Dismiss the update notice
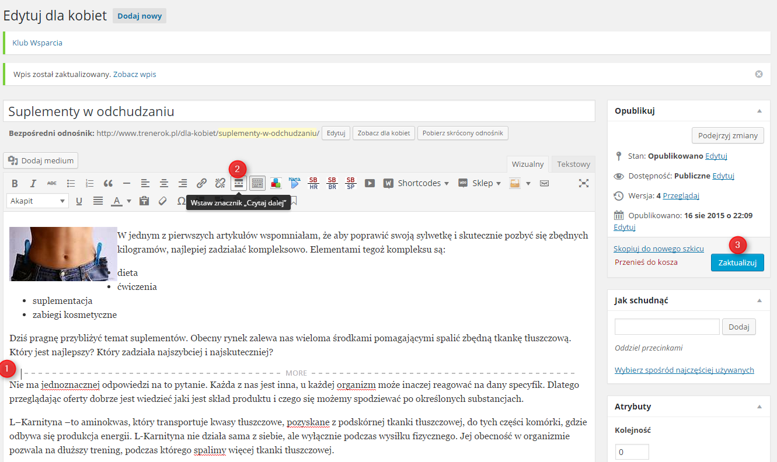This screenshot has width=777, height=462. click(x=759, y=74)
